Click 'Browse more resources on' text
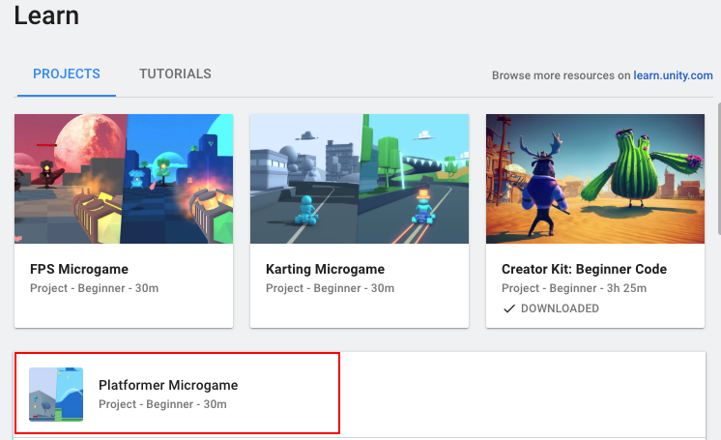The height and width of the screenshot is (440, 721). coord(561,75)
